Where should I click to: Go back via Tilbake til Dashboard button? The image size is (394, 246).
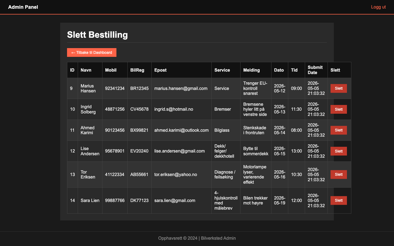[92, 52]
